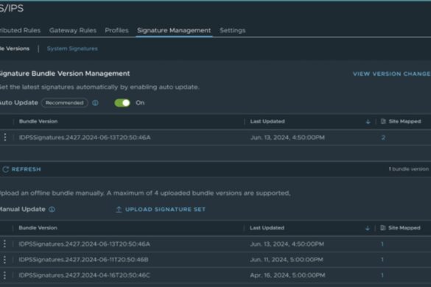Click Bundle Version header in auto-update table
This screenshot has height=287, width=431.
38,121
